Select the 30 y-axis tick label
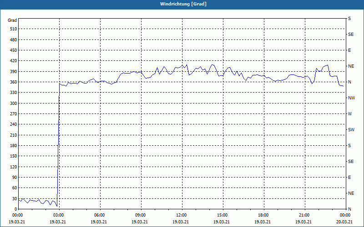Image resolution: width=364 pixels, height=227 pixels. coord(14,199)
